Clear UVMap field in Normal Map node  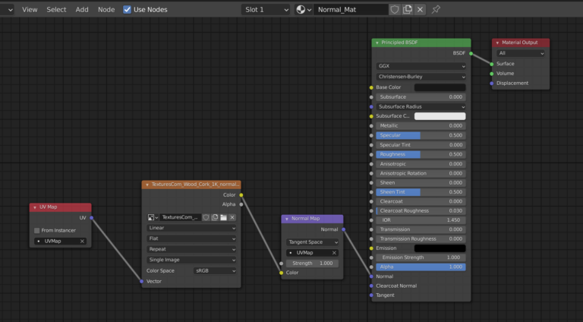[334, 253]
